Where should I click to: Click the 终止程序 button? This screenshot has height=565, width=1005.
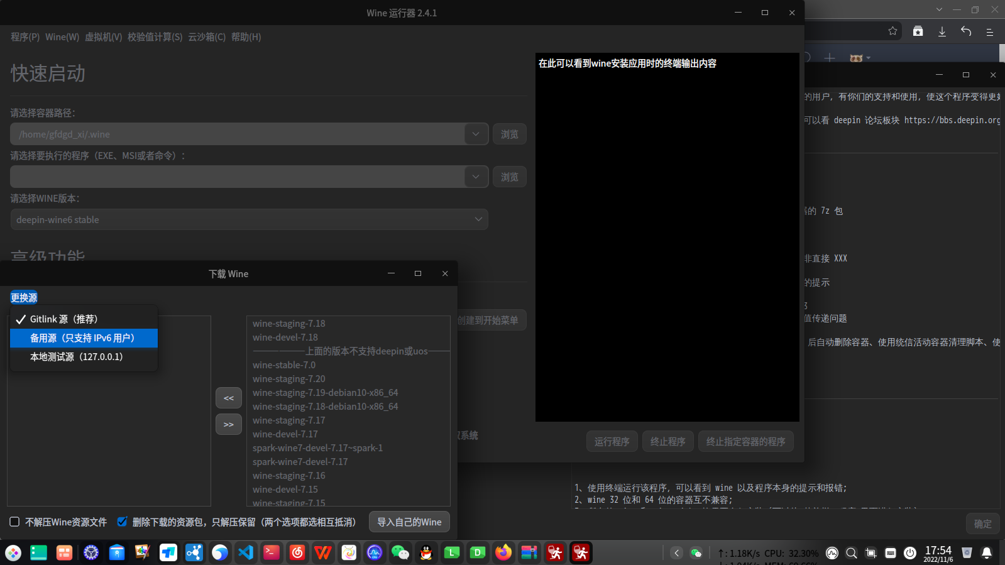[x=668, y=441]
